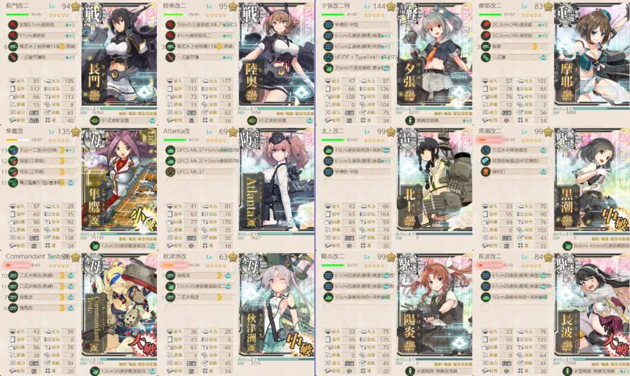Click the 陽炎改二 ship name label
Image resolution: width=630 pixels, height=376 pixels.
(x=333, y=256)
